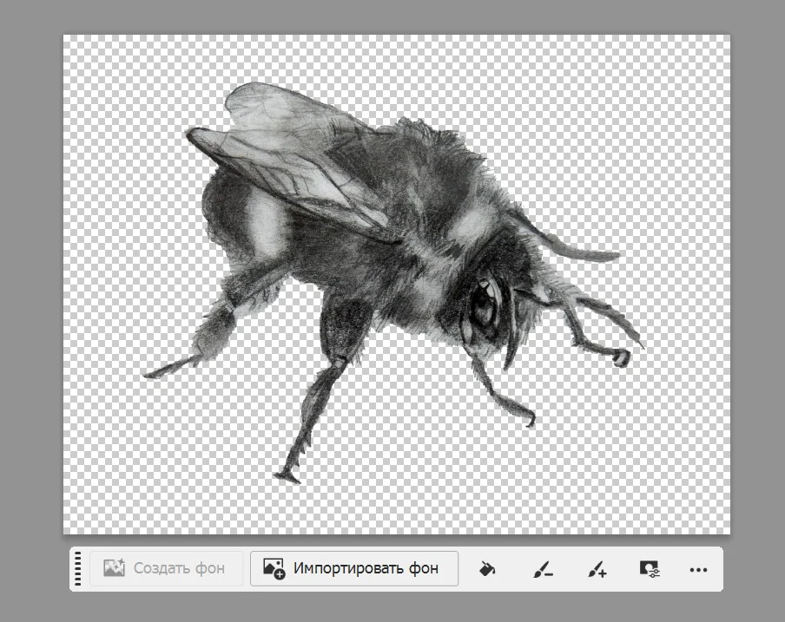Choose the subtract-from-mask brush (minus) icon
Viewport: 785px width, 622px height.
543,569
